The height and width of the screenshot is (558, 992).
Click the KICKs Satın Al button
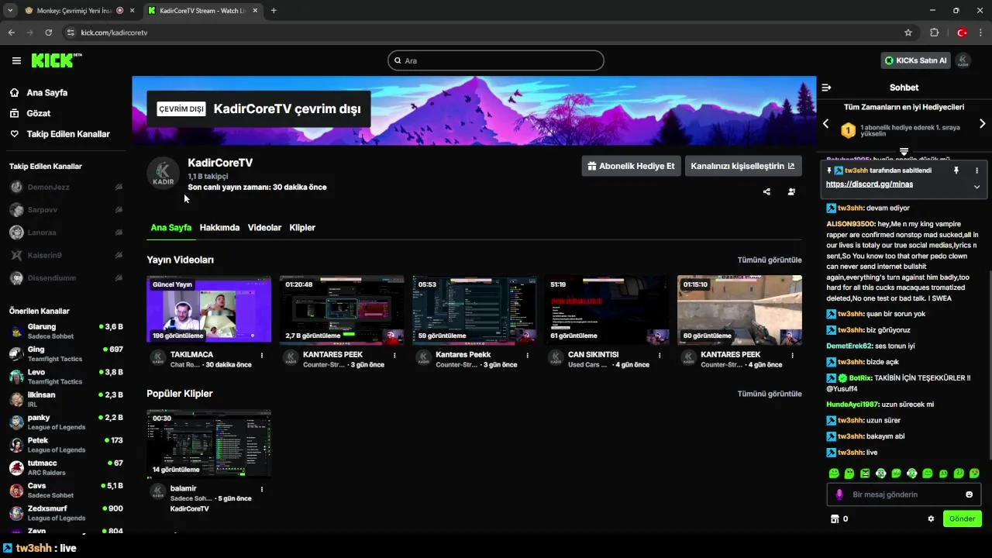click(915, 60)
